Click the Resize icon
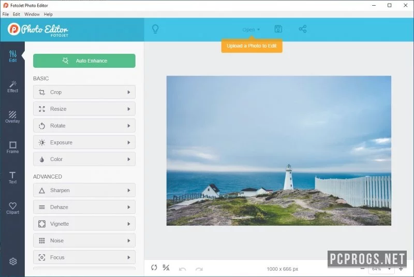This screenshot has width=414, height=277. (42, 109)
